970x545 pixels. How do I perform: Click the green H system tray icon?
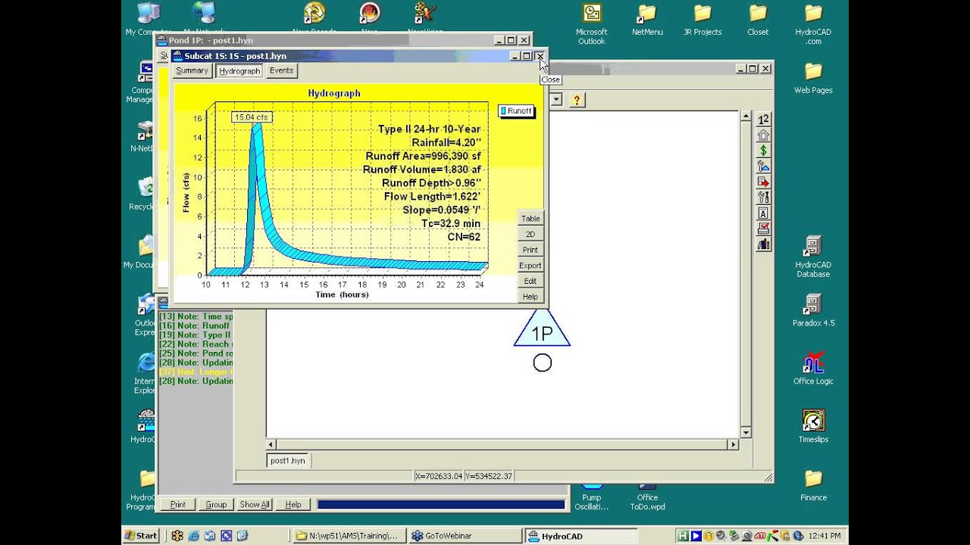[x=683, y=536]
